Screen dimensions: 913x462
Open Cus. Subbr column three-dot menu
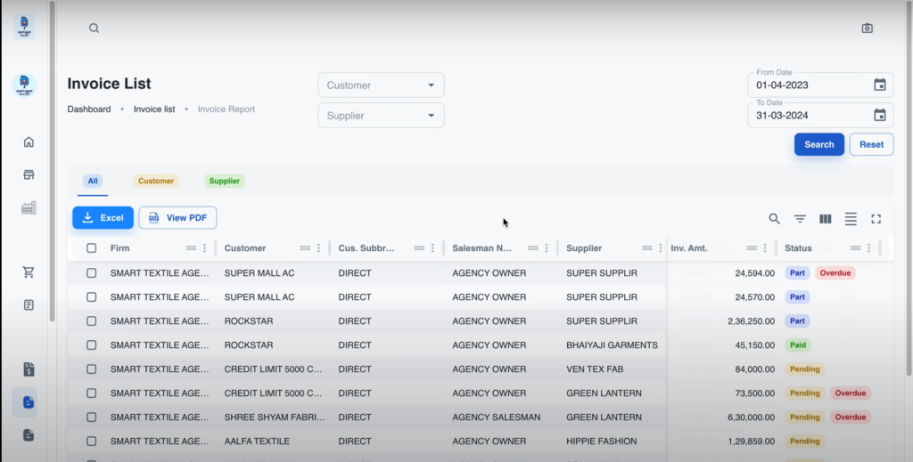[x=432, y=248]
